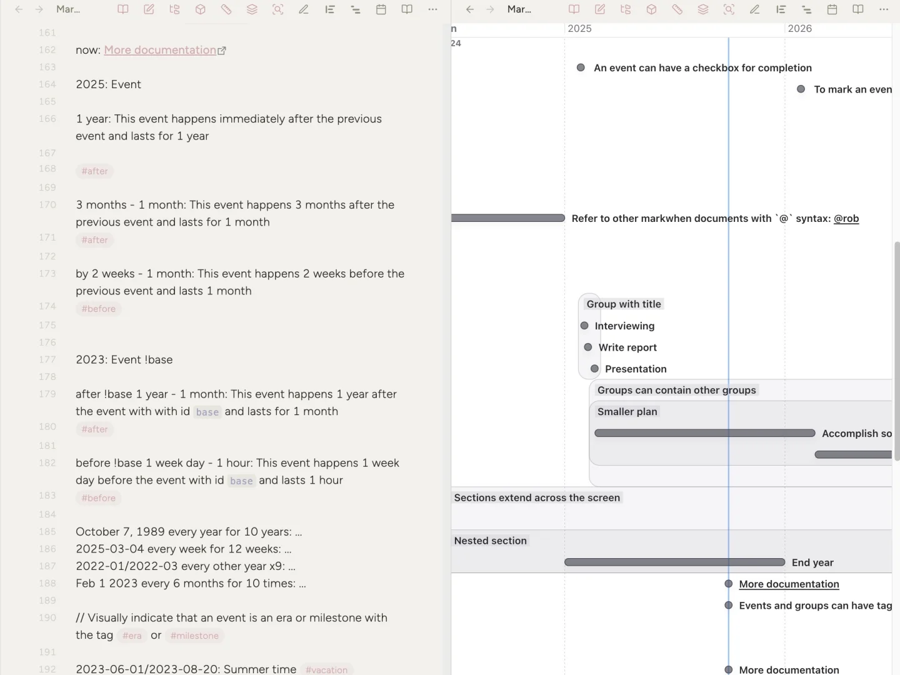Open calendar view icon in left pane

(x=381, y=9)
